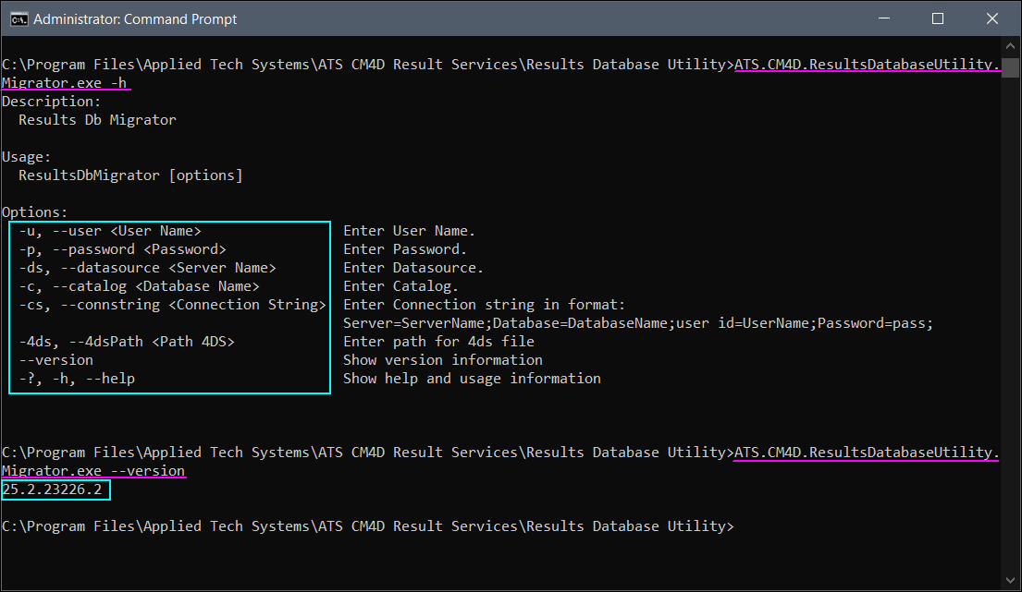Screen dimensions: 1022x592
Task: Click the 'Administrator: Command Prompt' title text
Action: (135, 18)
